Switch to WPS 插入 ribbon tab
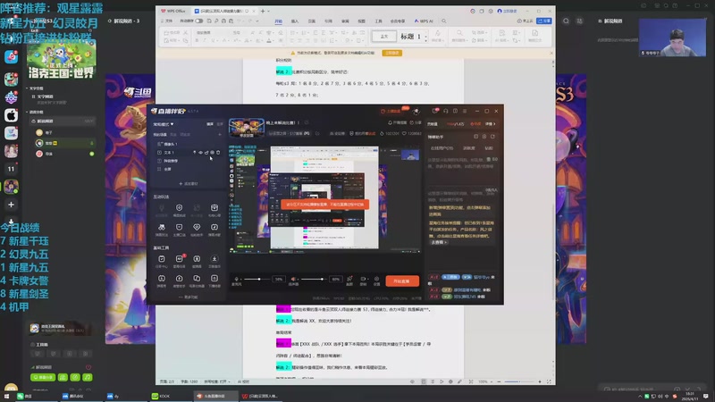715x402 pixels. pyautogui.click(x=295, y=21)
